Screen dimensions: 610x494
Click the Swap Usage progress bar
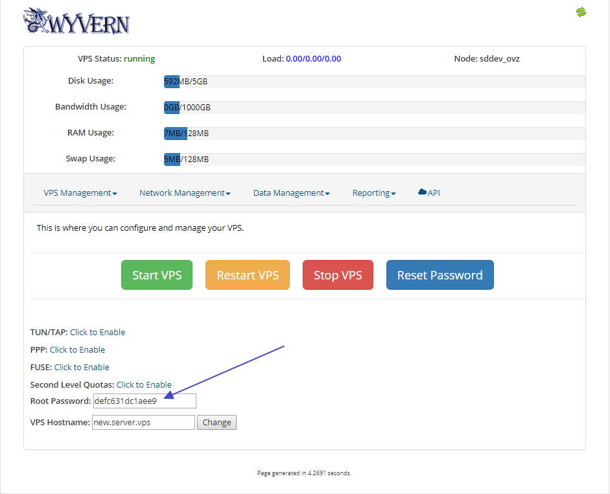pos(374,159)
